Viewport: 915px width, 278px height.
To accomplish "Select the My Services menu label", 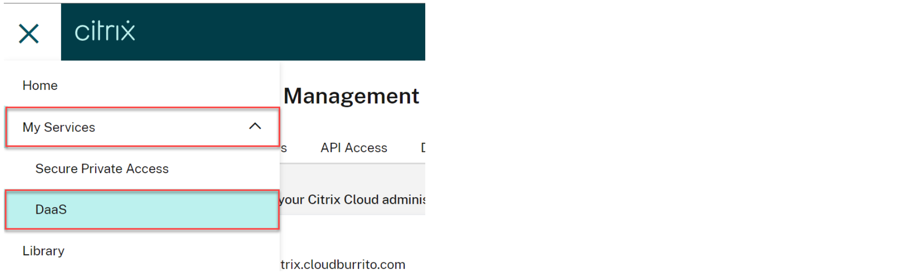I will pyautogui.click(x=59, y=127).
